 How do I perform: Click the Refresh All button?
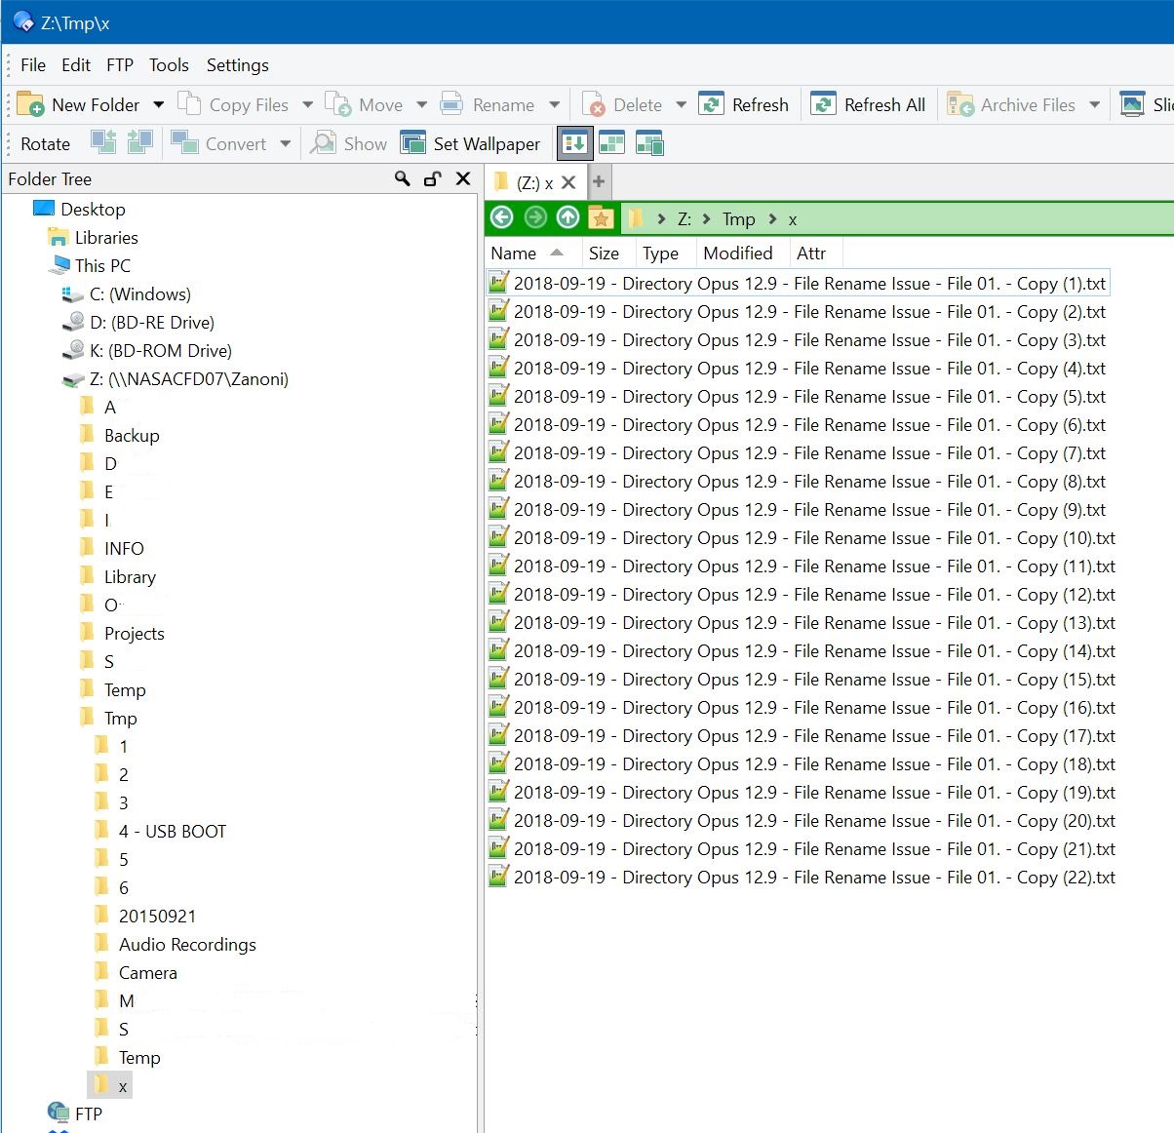pos(869,104)
